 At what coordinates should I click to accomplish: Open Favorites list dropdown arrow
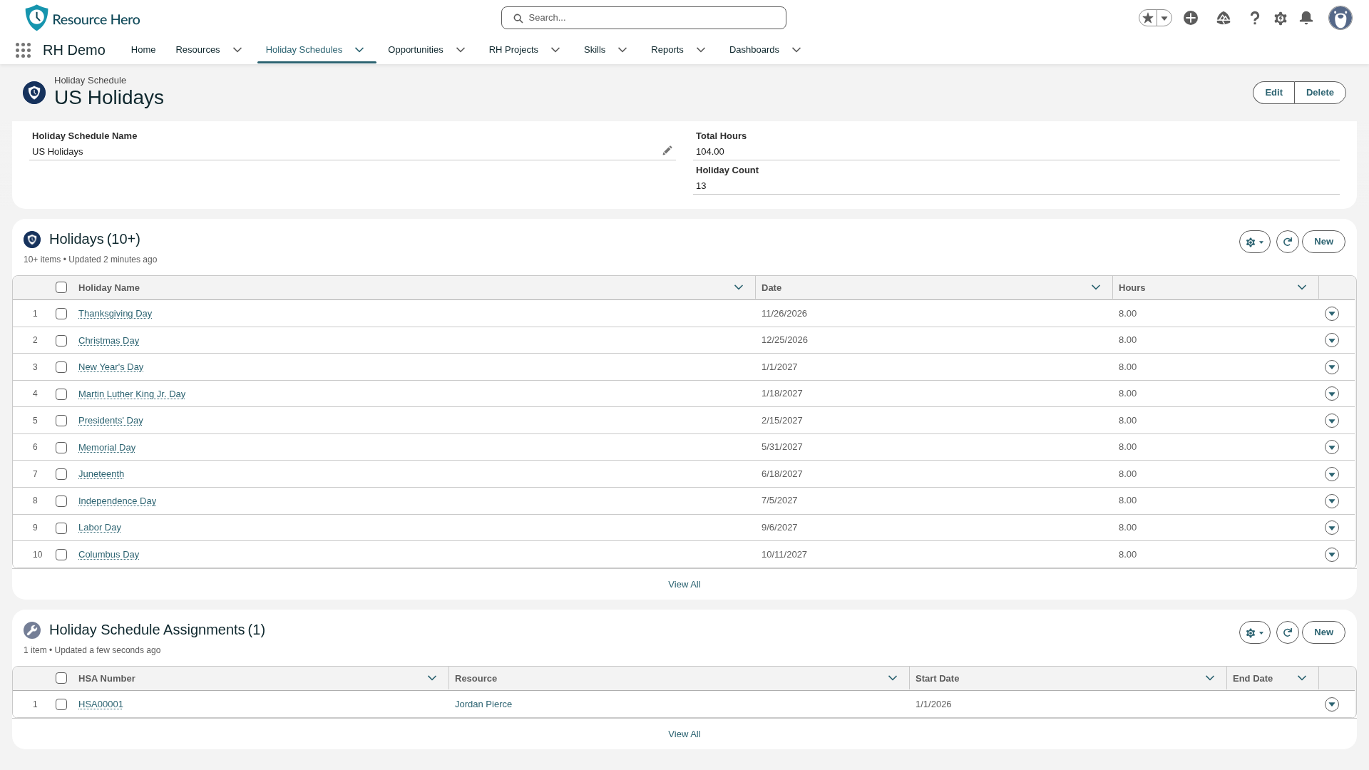[x=1164, y=18]
